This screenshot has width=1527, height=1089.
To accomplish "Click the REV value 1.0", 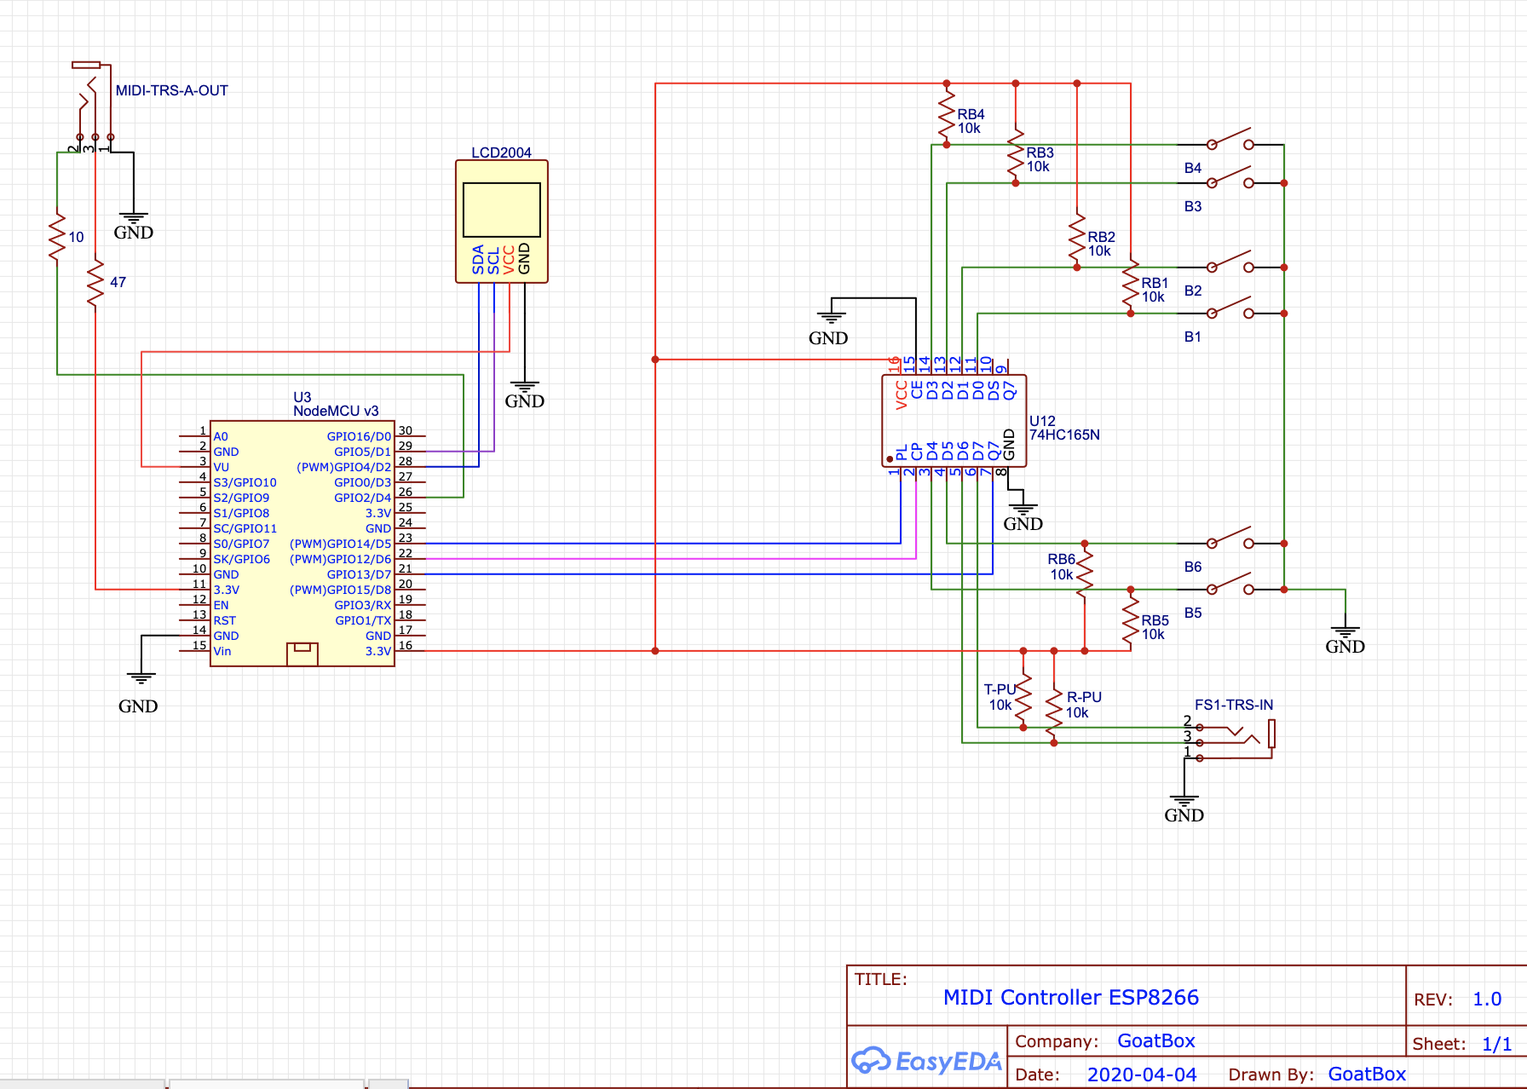I will (1487, 1000).
